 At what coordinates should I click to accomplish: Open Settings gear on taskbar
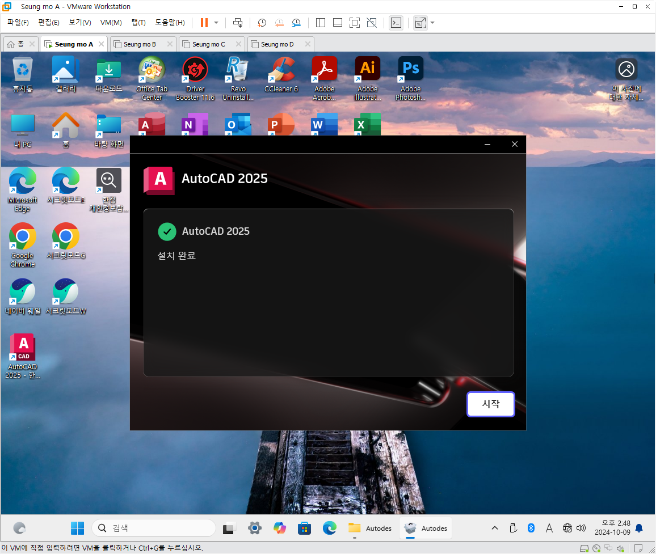[x=254, y=528]
